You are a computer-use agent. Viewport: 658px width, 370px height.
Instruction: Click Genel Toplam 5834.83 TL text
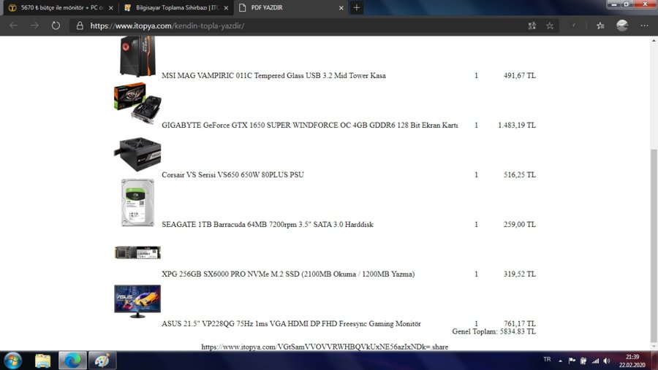coord(494,331)
